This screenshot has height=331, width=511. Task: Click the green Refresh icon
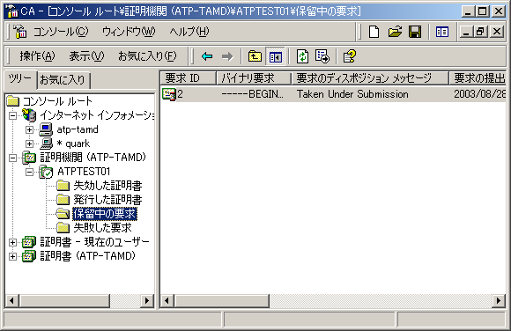pos(302,56)
